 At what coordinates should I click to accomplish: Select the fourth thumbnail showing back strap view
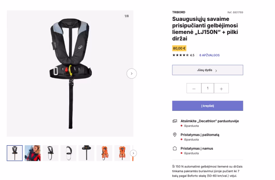tap(68, 153)
